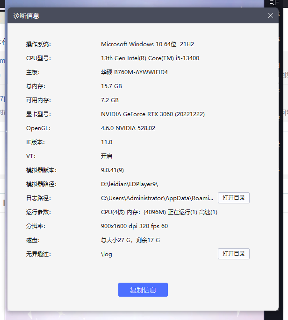Click the Windows 10 operating system value

pyautogui.click(x=147, y=44)
